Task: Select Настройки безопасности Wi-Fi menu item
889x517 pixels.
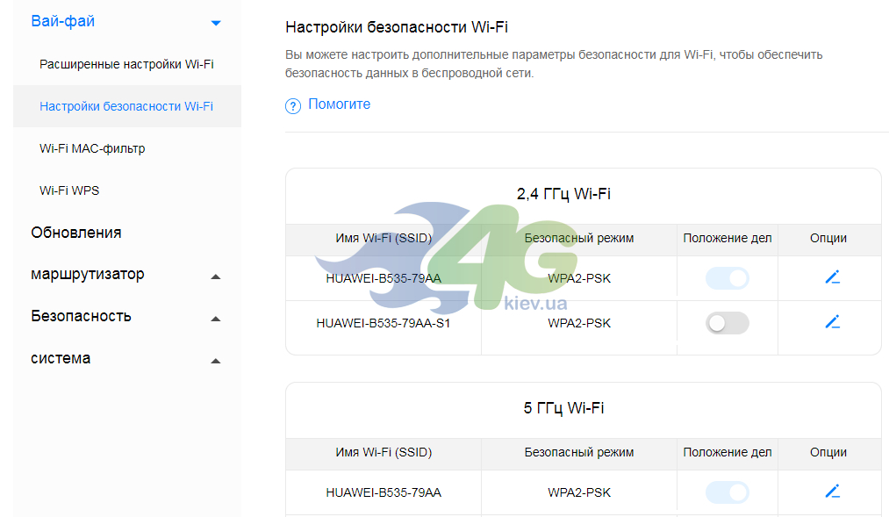Action: pos(126,106)
